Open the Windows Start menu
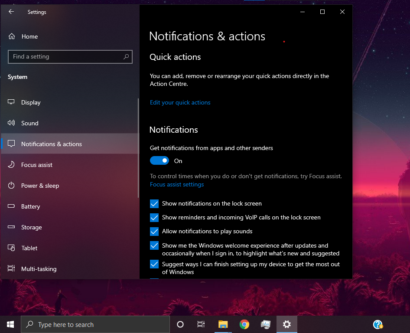 (10, 324)
